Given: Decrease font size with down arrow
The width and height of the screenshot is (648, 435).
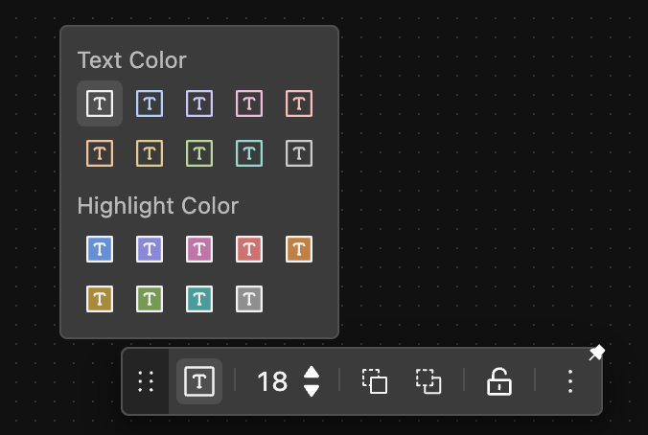Looking at the screenshot, I should [312, 390].
